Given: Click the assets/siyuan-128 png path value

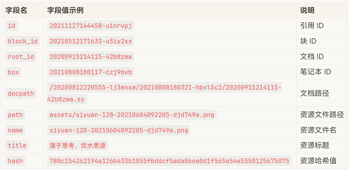Looking at the screenshot, I should pos(132,115).
